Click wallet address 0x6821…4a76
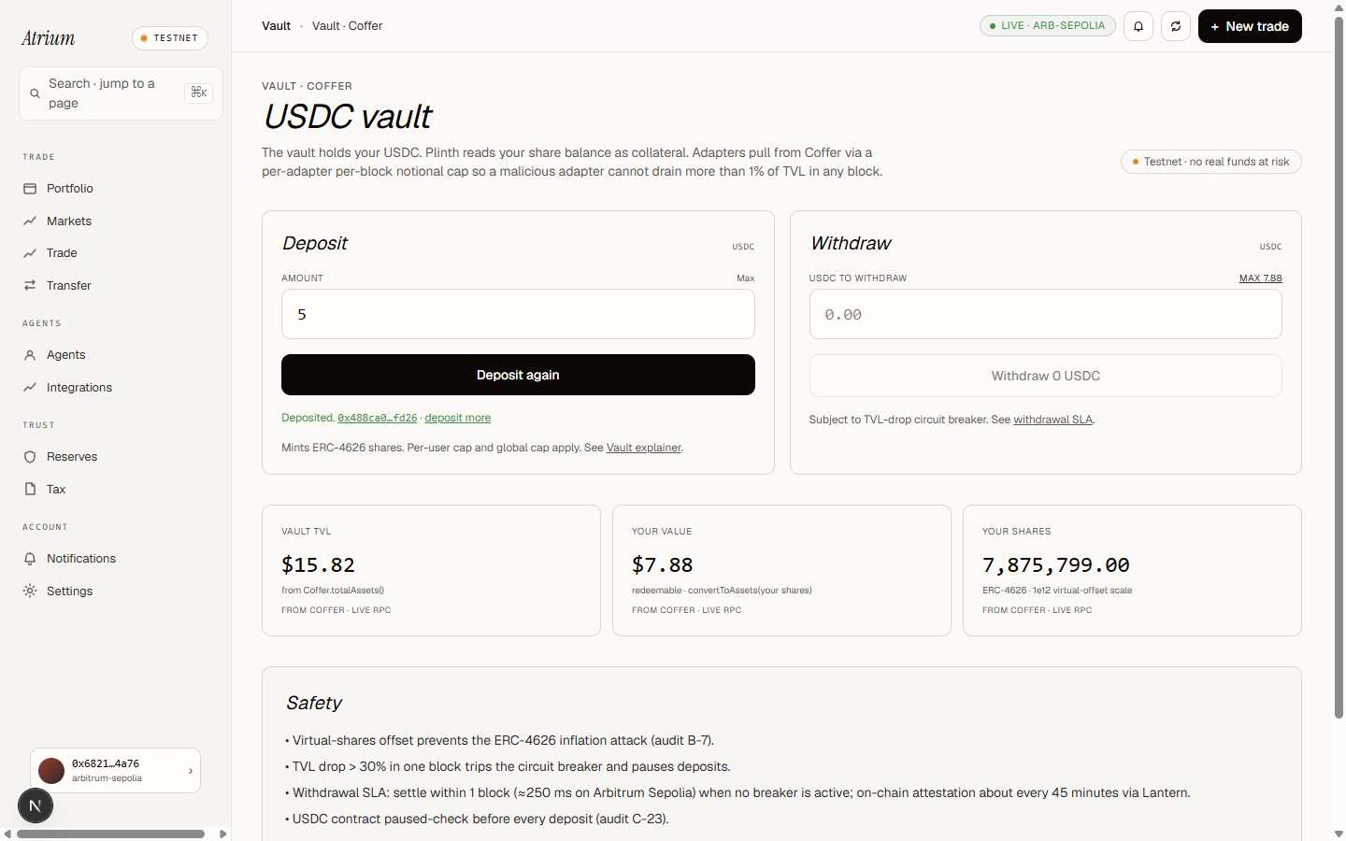This screenshot has height=841, width=1346. coord(106,763)
